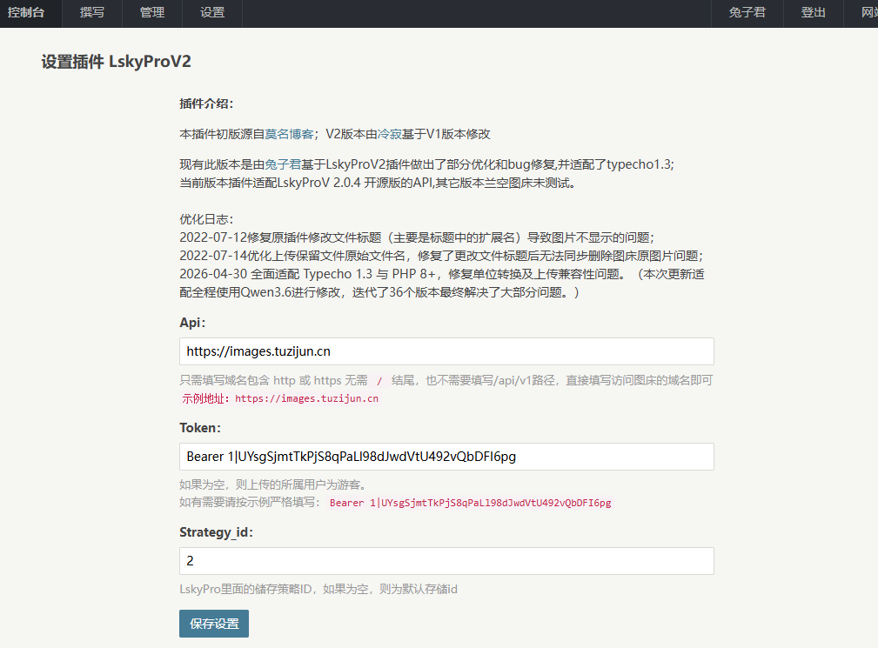This screenshot has height=648, width=878.
Task: Focus the Api URL input field
Action: (446, 351)
